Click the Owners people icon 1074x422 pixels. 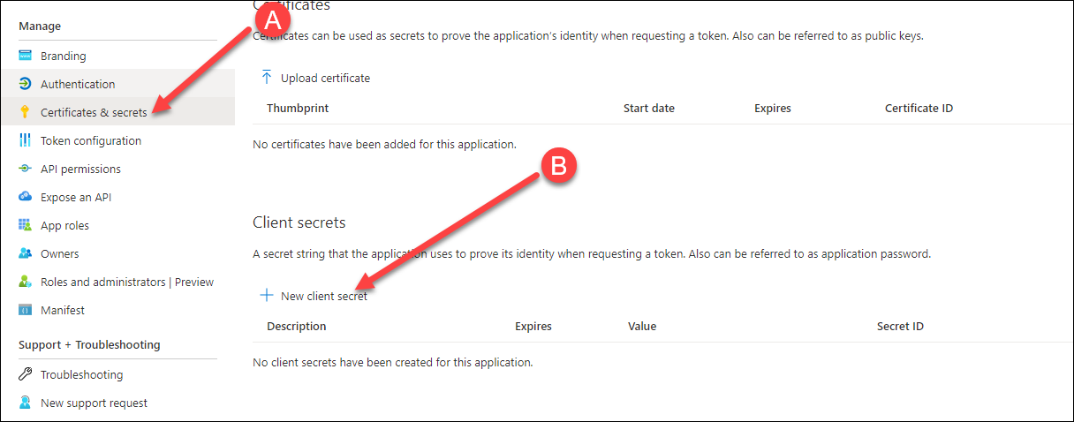(x=25, y=253)
